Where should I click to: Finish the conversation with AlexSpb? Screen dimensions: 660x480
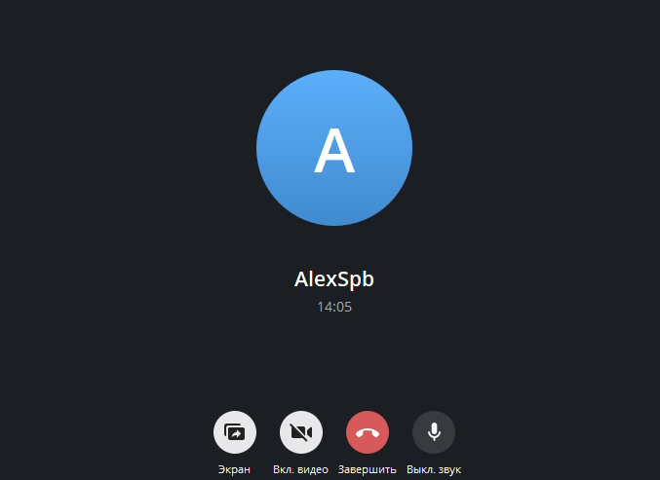click(x=367, y=432)
